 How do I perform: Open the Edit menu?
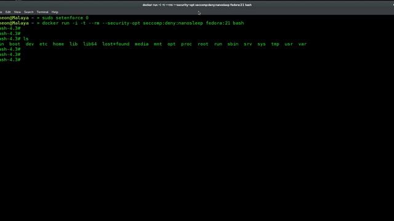coord(8,12)
